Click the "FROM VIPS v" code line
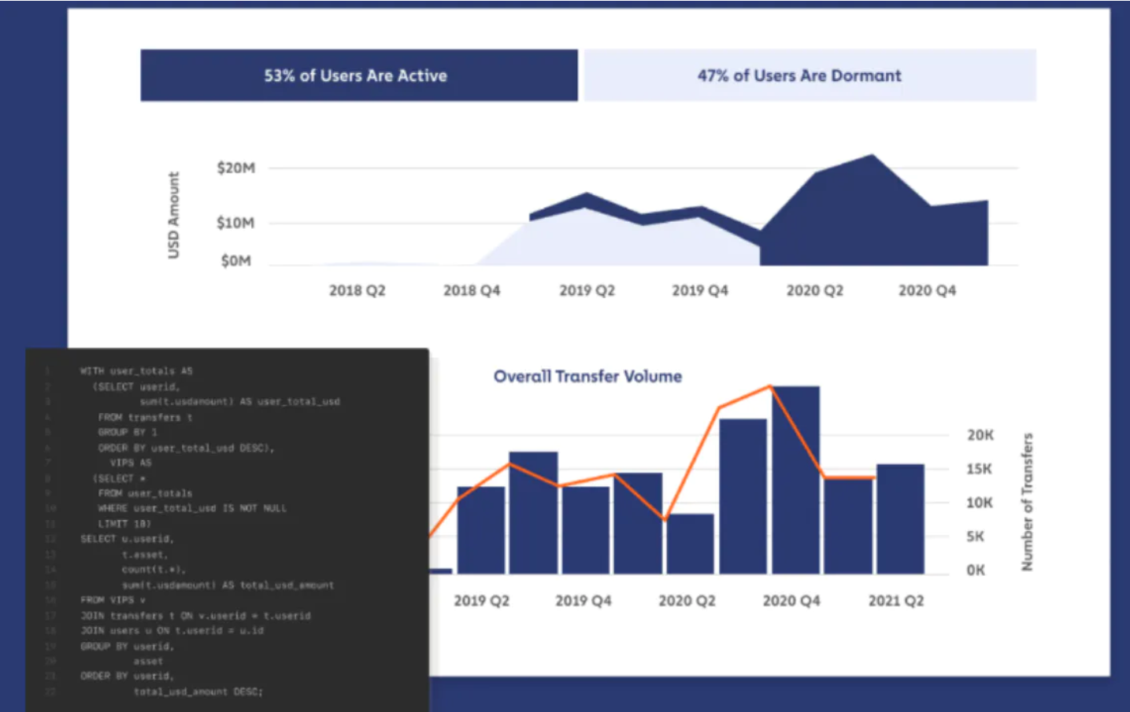This screenshot has width=1130, height=712. point(113,599)
